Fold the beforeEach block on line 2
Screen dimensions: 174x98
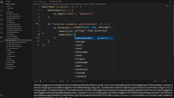tap(41, 10)
